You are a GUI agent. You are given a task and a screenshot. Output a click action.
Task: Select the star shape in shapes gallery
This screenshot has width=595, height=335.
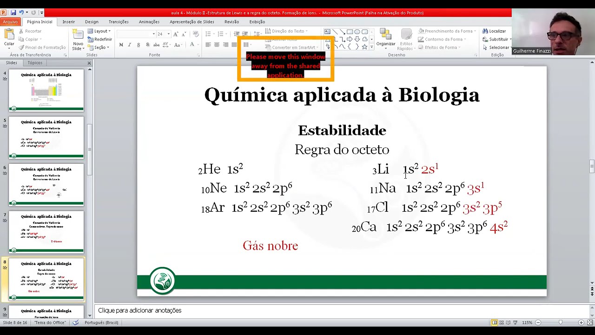coord(364,47)
